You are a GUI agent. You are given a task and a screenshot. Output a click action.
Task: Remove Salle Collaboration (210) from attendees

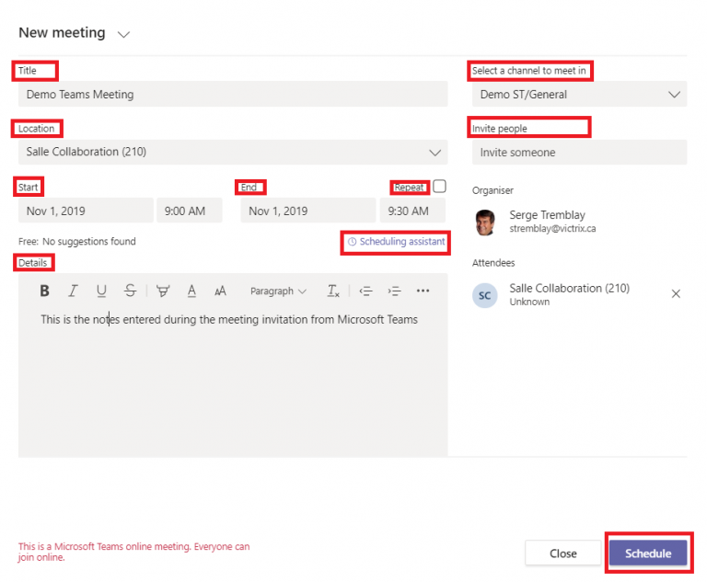click(x=676, y=294)
